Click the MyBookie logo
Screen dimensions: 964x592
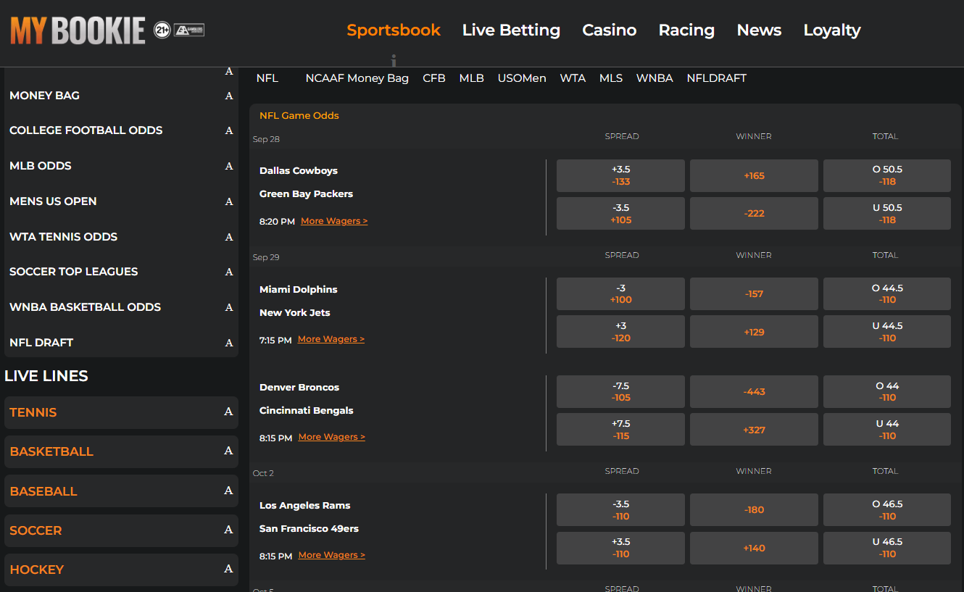point(77,30)
